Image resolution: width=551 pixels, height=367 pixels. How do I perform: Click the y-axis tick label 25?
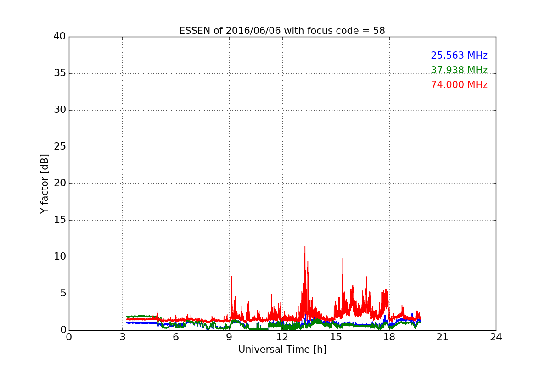(x=60, y=147)
